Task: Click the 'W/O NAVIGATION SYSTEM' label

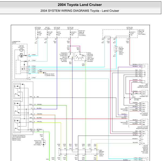Action: [124, 109]
